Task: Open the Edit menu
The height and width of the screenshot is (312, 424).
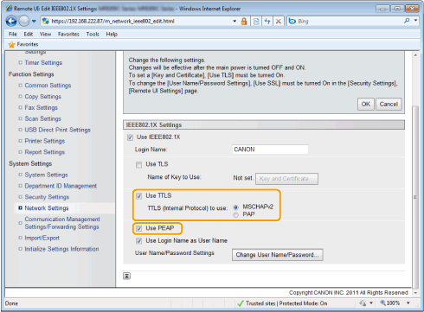Action: point(29,34)
